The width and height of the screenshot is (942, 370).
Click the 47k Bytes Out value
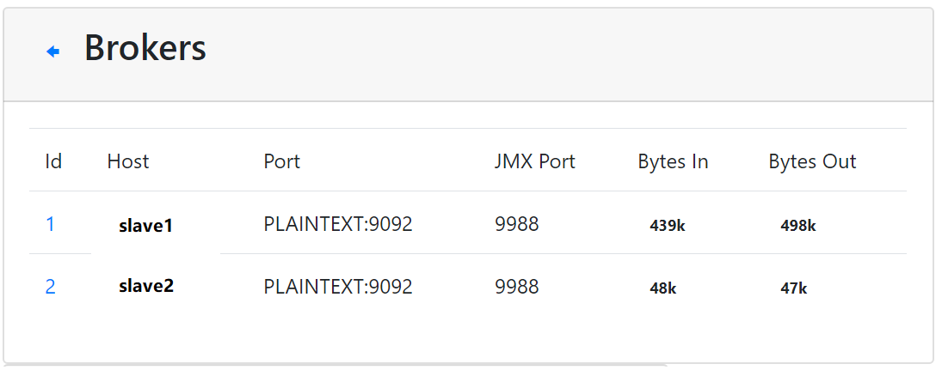click(x=793, y=288)
